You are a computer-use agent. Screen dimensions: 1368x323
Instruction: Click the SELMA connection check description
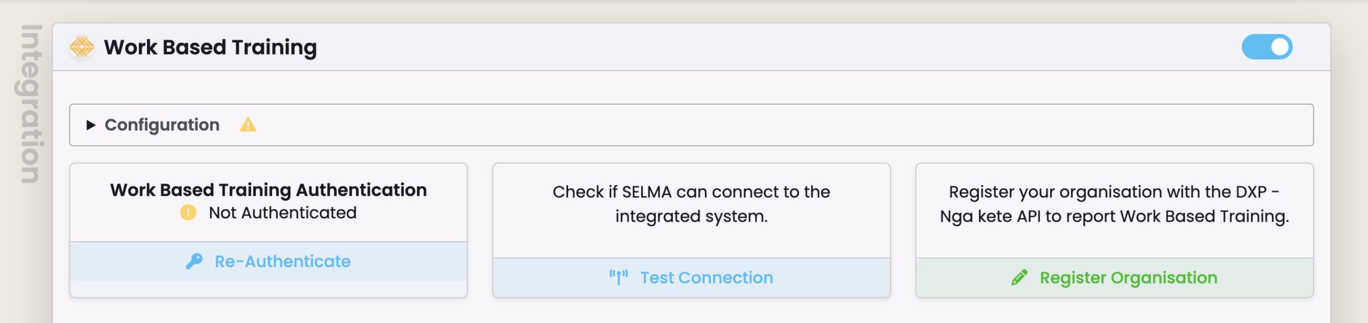pyautogui.click(x=691, y=204)
